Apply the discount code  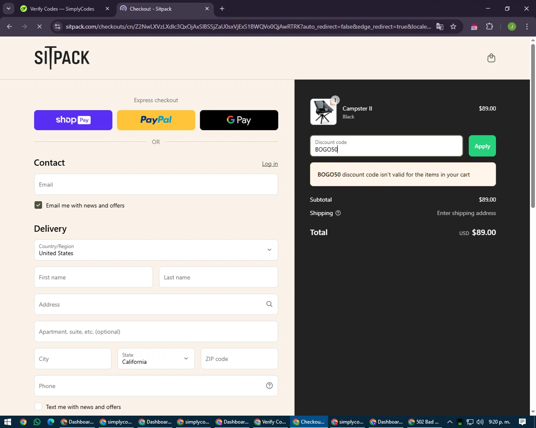(x=482, y=146)
